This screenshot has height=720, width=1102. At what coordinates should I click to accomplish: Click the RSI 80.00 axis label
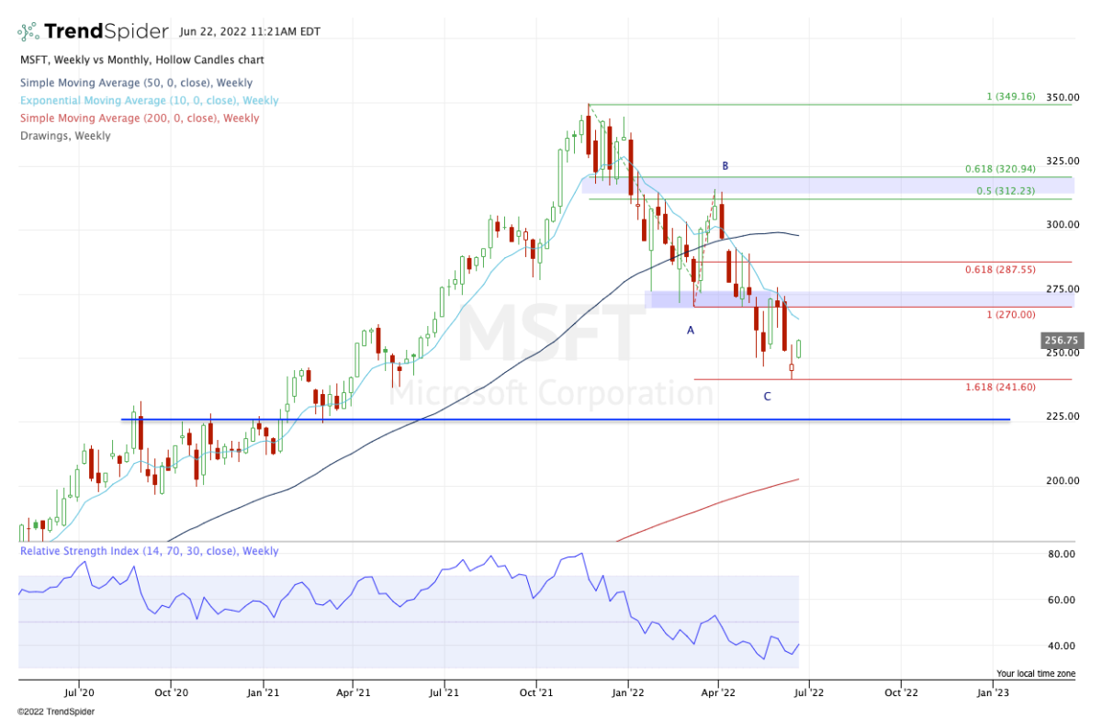(1062, 554)
